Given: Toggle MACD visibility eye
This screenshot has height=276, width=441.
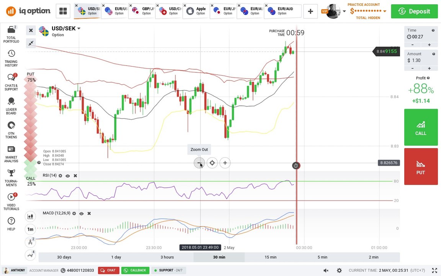Looking at the screenshot, I should pyautogui.click(x=82, y=214).
